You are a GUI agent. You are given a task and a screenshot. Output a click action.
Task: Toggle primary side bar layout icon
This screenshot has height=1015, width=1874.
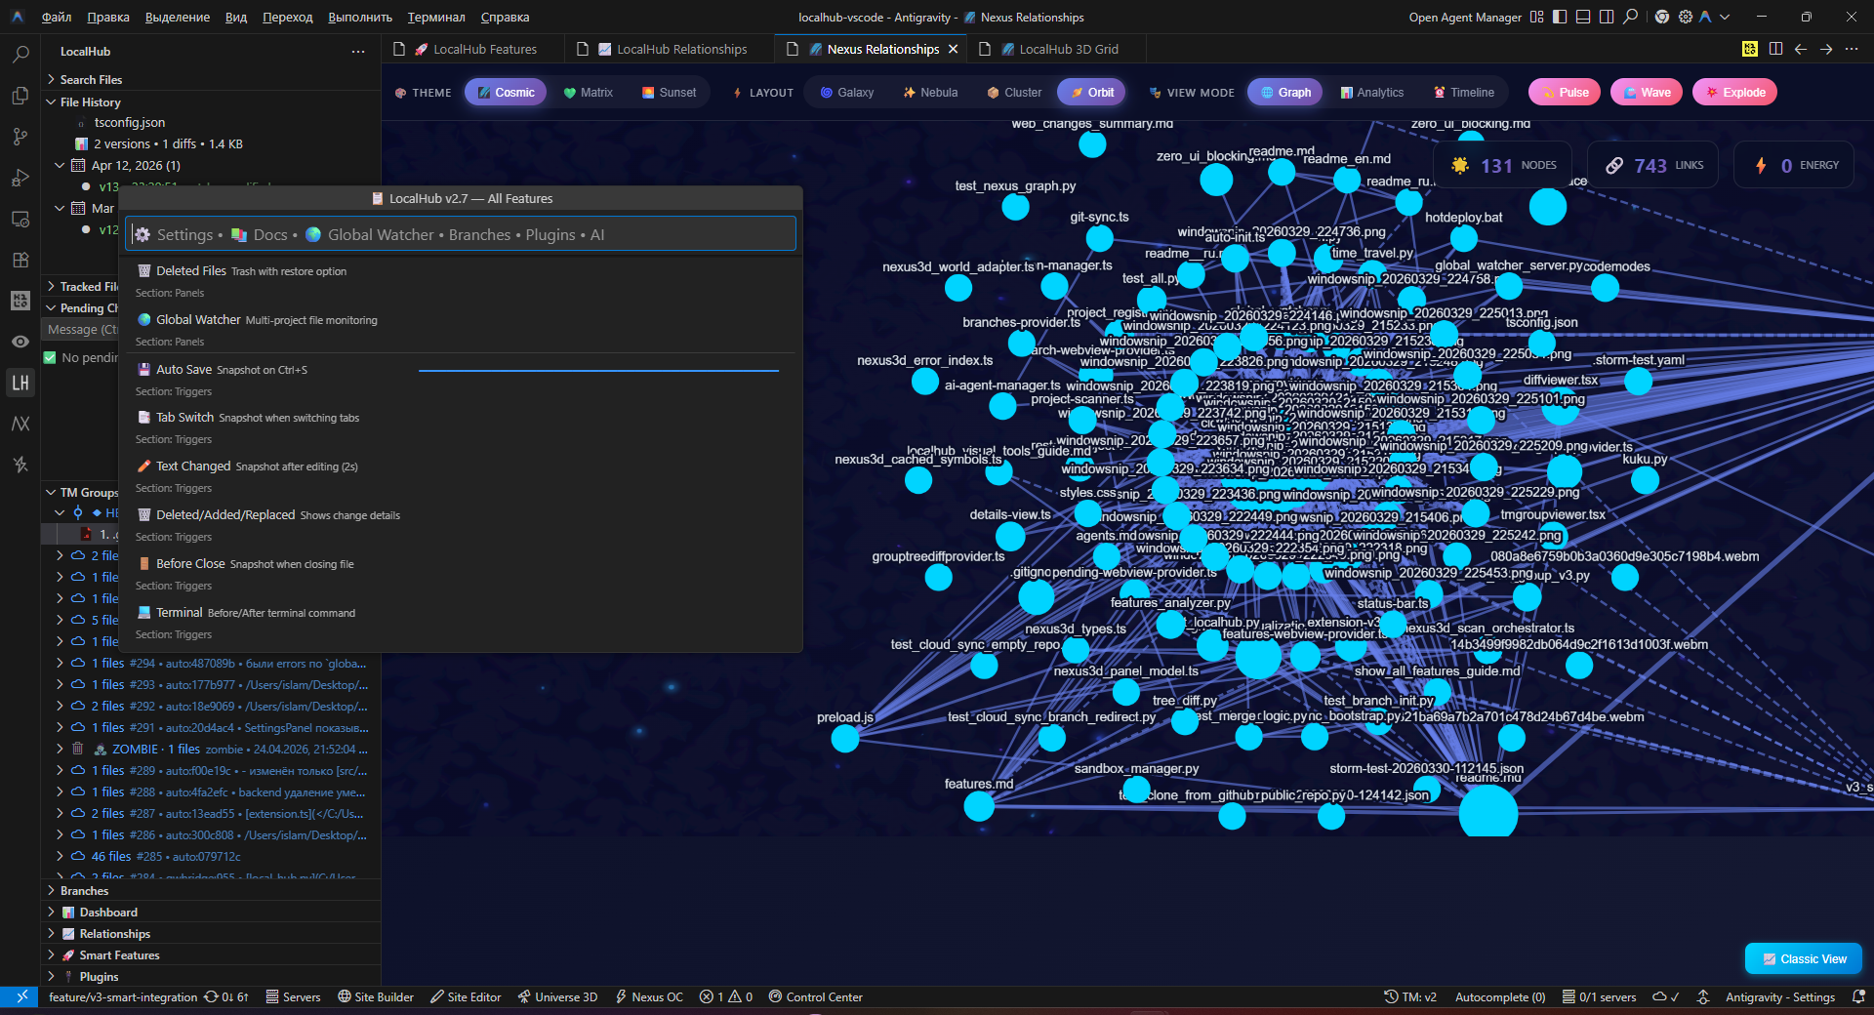click(x=1560, y=17)
